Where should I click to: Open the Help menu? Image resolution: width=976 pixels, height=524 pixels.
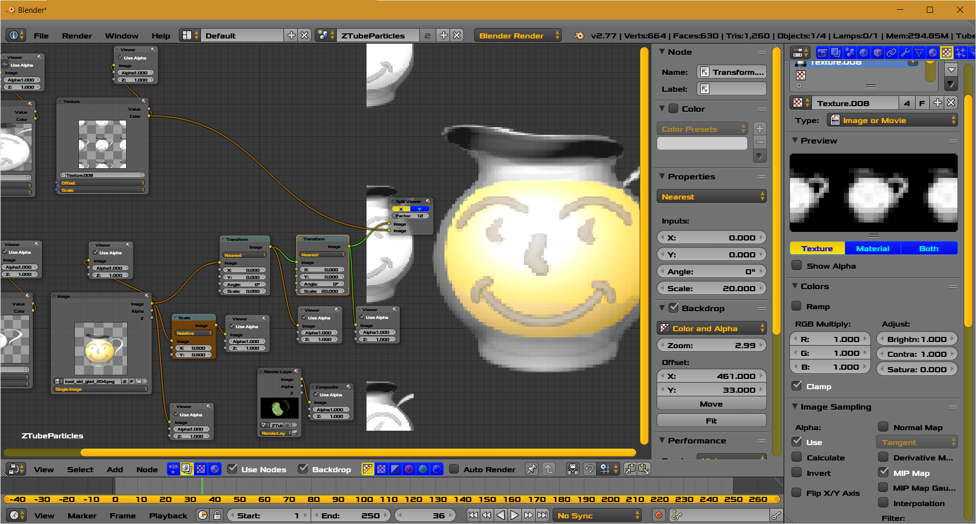click(x=160, y=35)
